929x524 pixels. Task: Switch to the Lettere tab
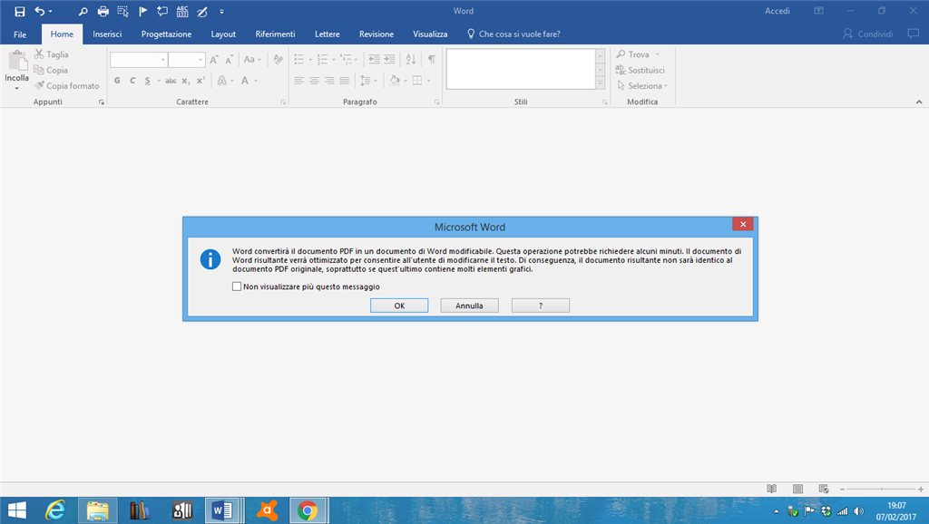pos(327,34)
